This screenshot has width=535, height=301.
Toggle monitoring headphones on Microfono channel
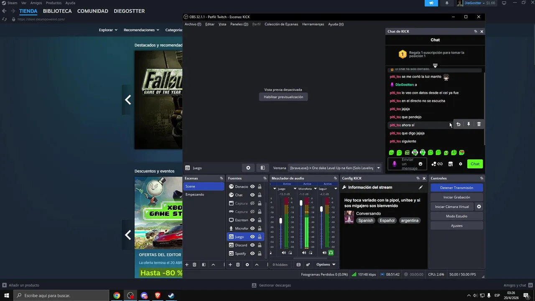tap(311, 253)
